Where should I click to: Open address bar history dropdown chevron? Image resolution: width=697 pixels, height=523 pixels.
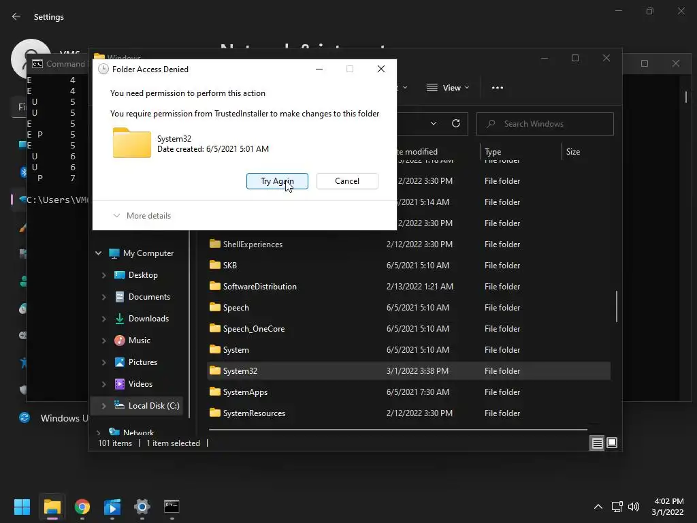(434, 124)
